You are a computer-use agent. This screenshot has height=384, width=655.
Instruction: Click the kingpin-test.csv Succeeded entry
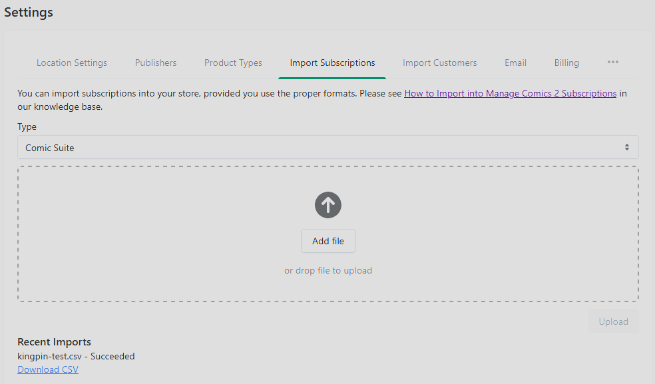click(x=76, y=356)
